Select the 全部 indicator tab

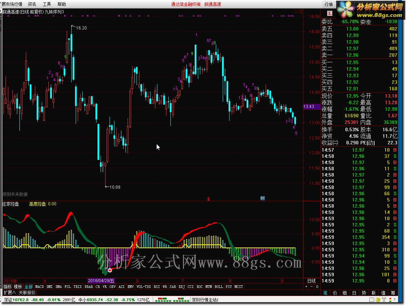pos(28,287)
